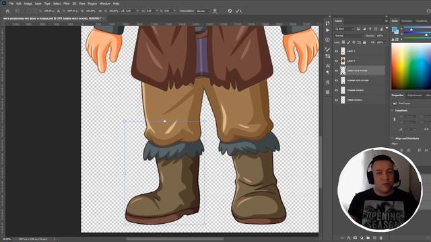The height and width of the screenshot is (242, 431).
Task: Toggle visibility of the fifth layer
Action: tap(336, 90)
